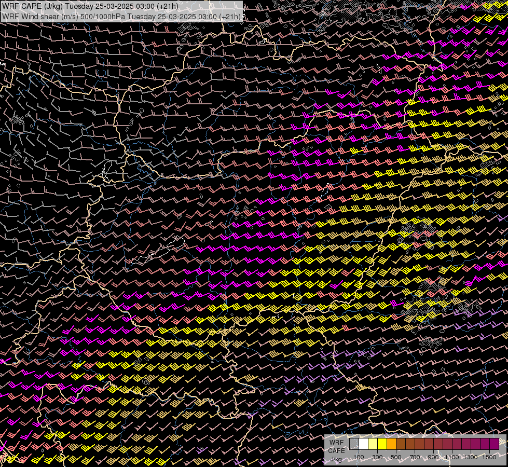Click the legend value 1500
The height and width of the screenshot is (467, 508).
point(489,457)
